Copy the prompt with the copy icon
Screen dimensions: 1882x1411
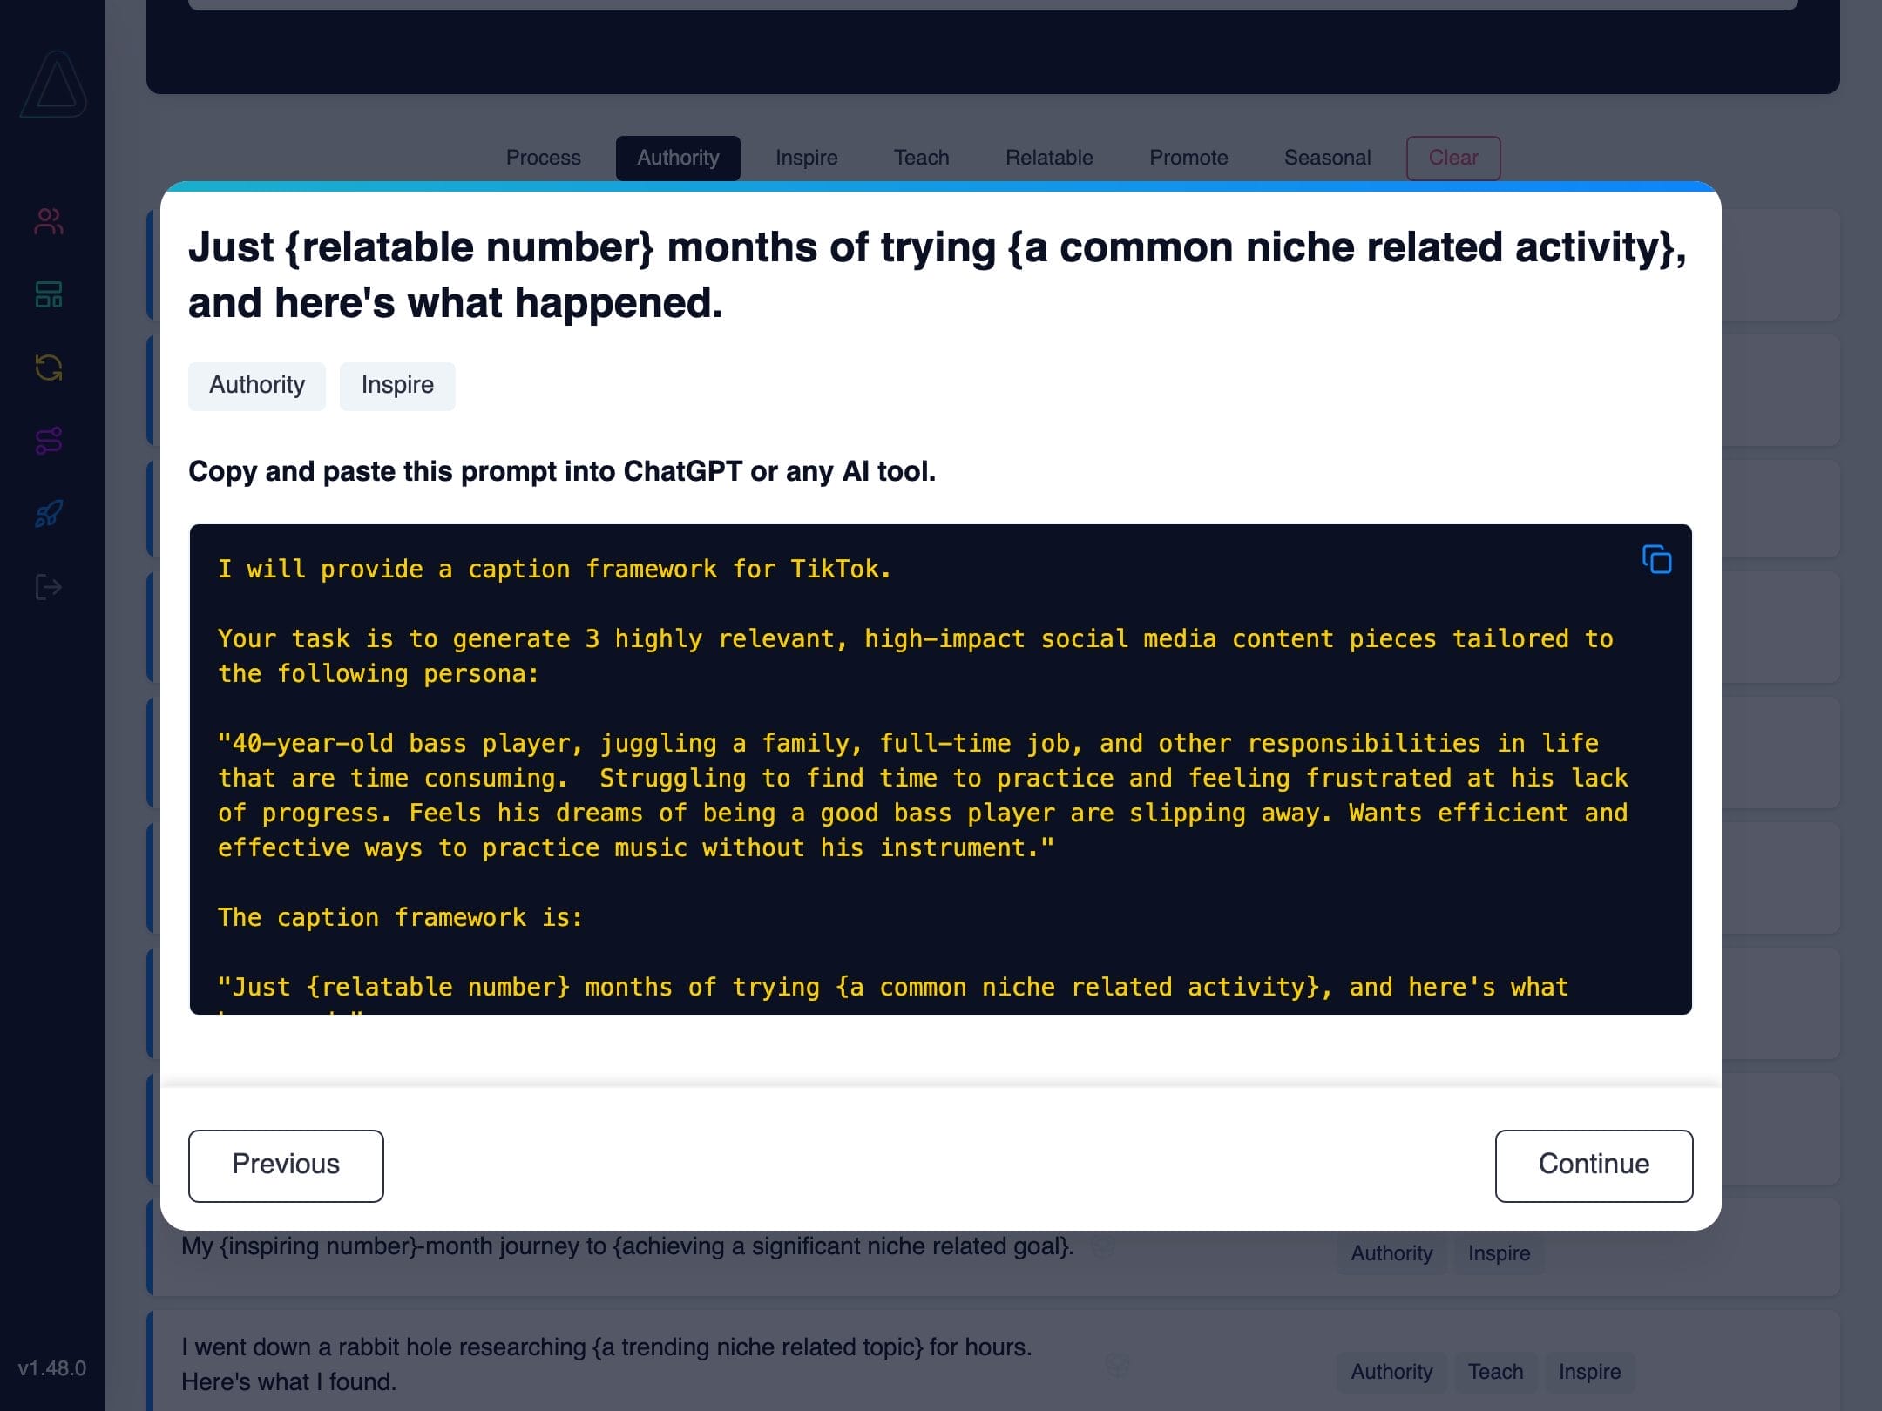click(1656, 559)
